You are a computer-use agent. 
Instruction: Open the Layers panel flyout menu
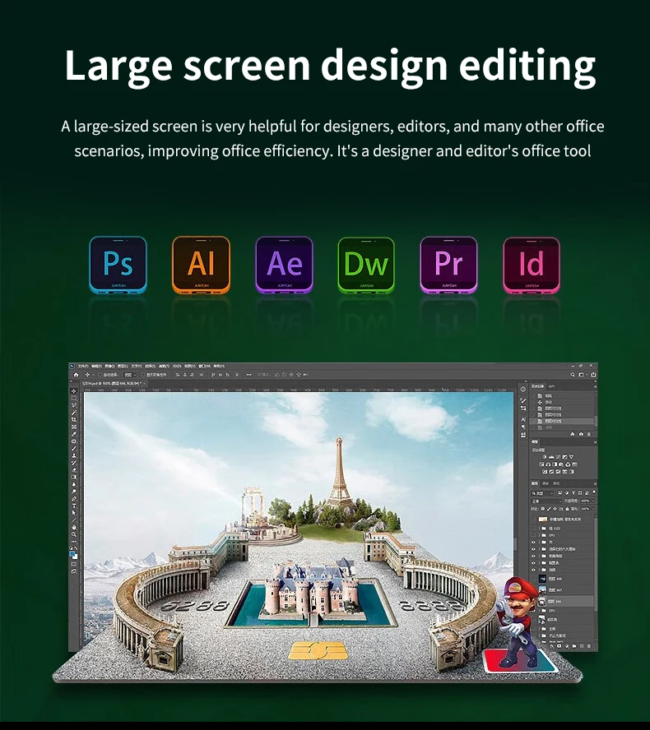click(x=596, y=483)
